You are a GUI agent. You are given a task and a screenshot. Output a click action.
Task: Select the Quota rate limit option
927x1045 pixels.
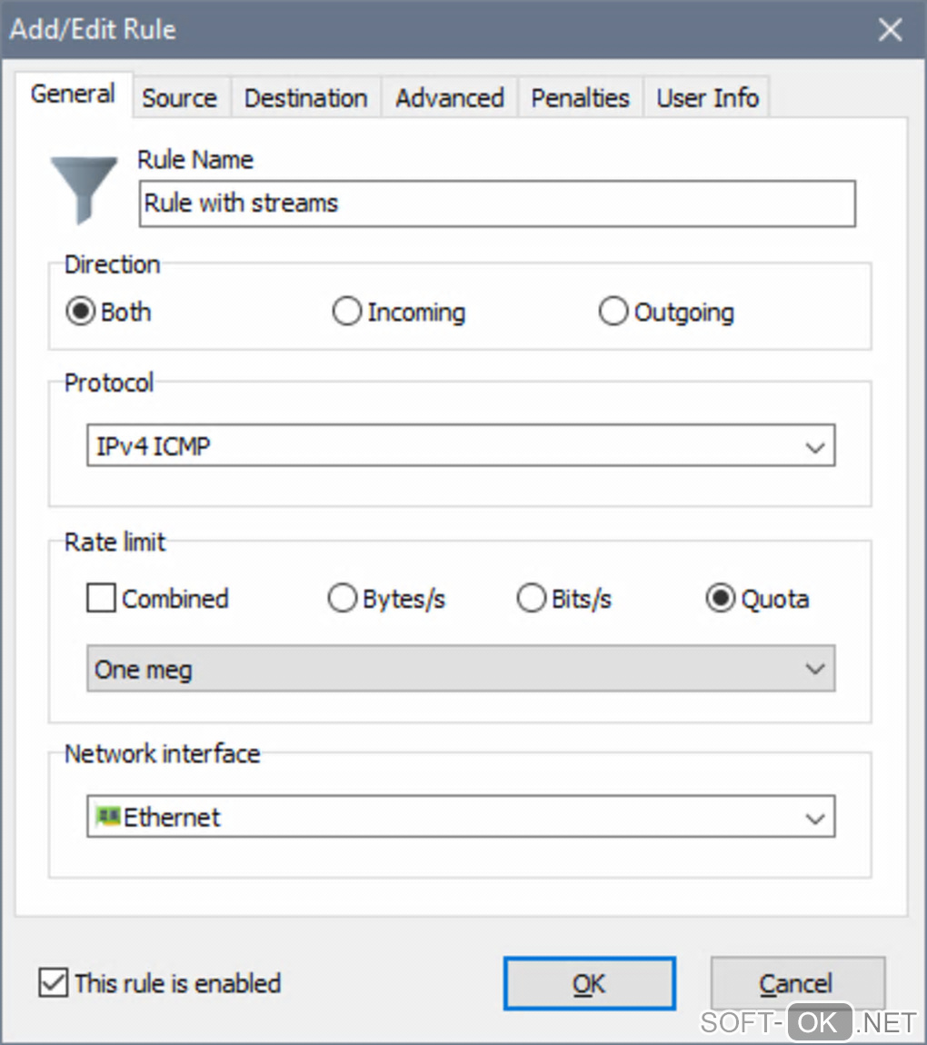pos(721,599)
